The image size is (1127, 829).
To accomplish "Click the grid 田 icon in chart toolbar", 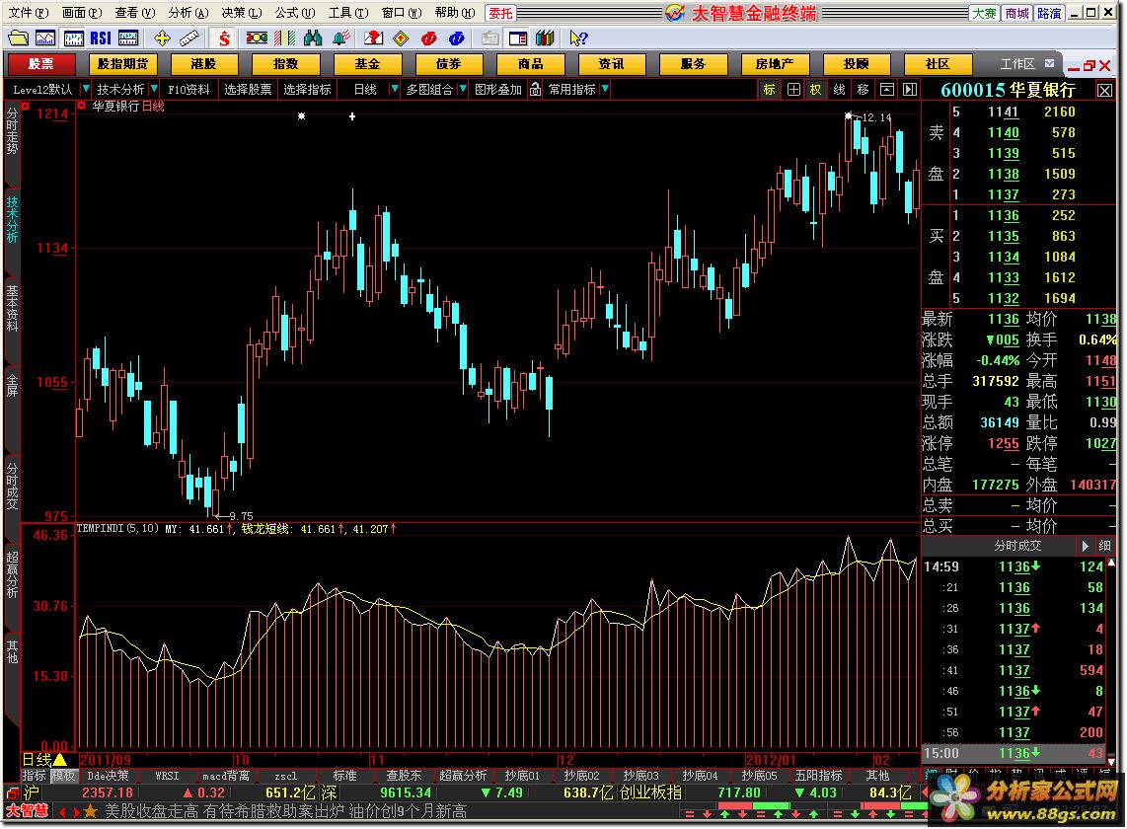I will point(792,89).
